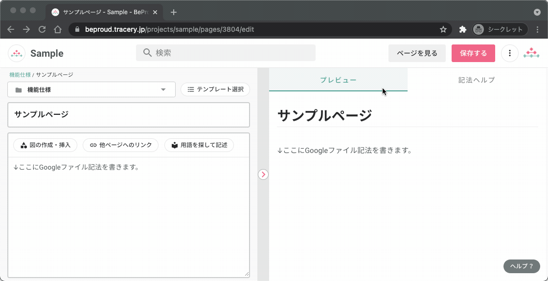
Task: Click the textarea resize handle corner
Action: point(247,275)
